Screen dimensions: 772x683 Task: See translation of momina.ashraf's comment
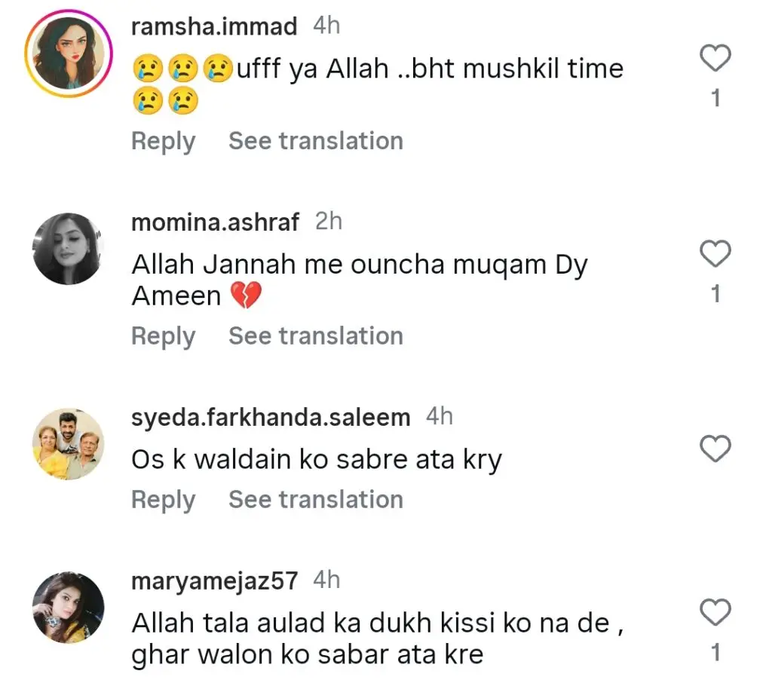point(316,336)
